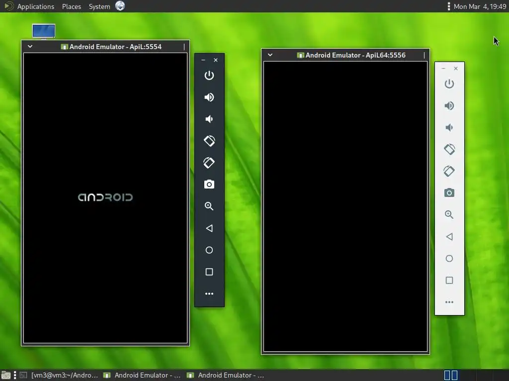Open extended controls on dark toolbar
The width and height of the screenshot is (509, 381).
209,294
